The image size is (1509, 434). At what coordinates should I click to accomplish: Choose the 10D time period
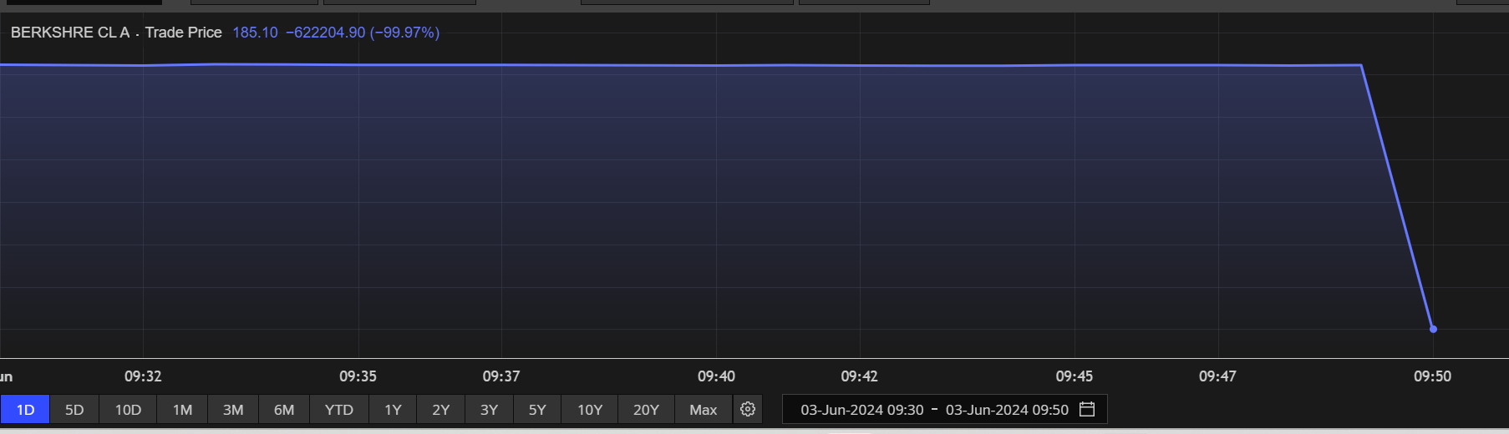(128, 410)
